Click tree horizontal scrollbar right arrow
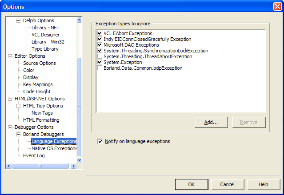The image size is (284, 195). point(73,166)
